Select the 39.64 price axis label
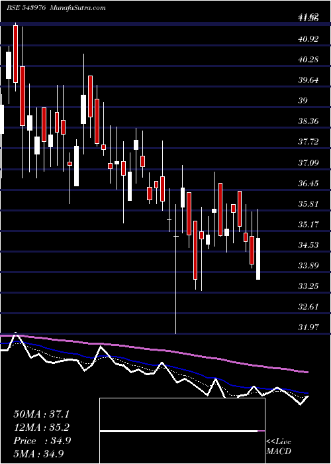Viewport: 331px width, 464px height. (x=308, y=80)
